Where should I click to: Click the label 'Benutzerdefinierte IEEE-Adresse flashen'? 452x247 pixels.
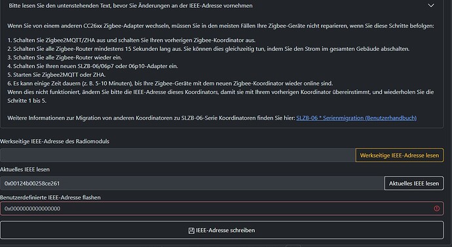click(50, 197)
